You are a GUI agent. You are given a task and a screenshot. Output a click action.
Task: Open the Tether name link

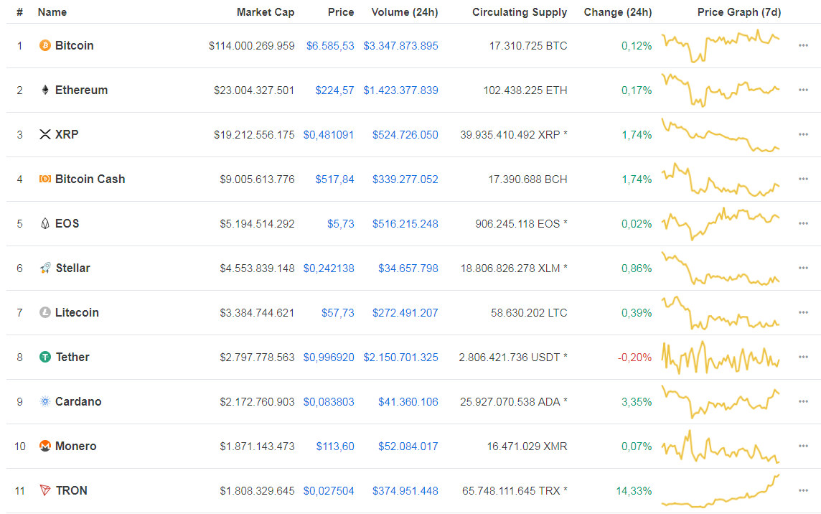pos(72,358)
